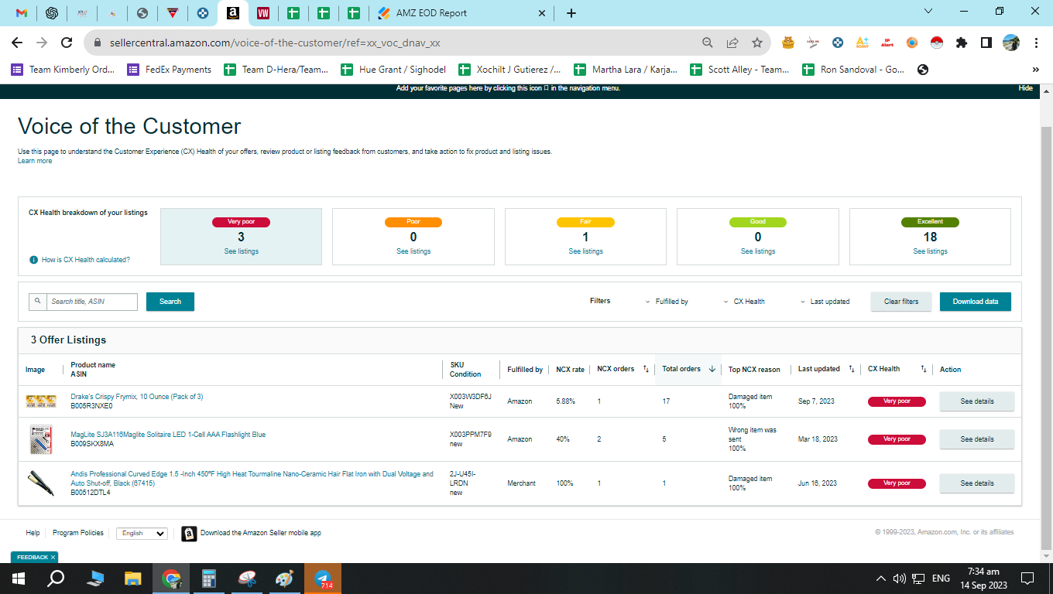
Task: Expand the Fulfilled by filter dropdown
Action: pyautogui.click(x=667, y=302)
